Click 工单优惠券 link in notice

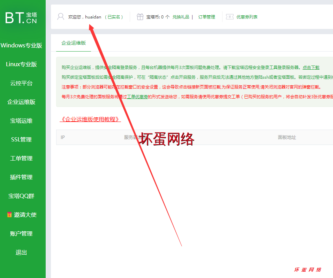[137, 97]
